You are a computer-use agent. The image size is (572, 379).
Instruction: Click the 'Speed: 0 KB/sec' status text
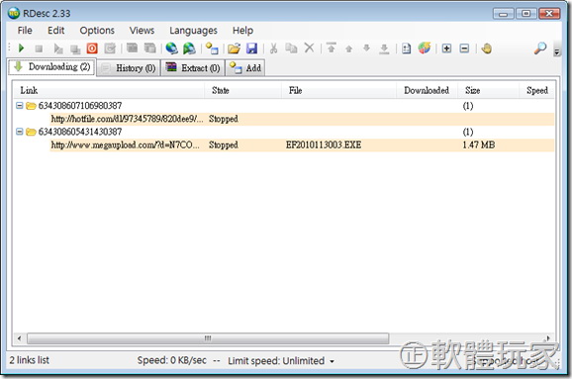pyautogui.click(x=172, y=360)
